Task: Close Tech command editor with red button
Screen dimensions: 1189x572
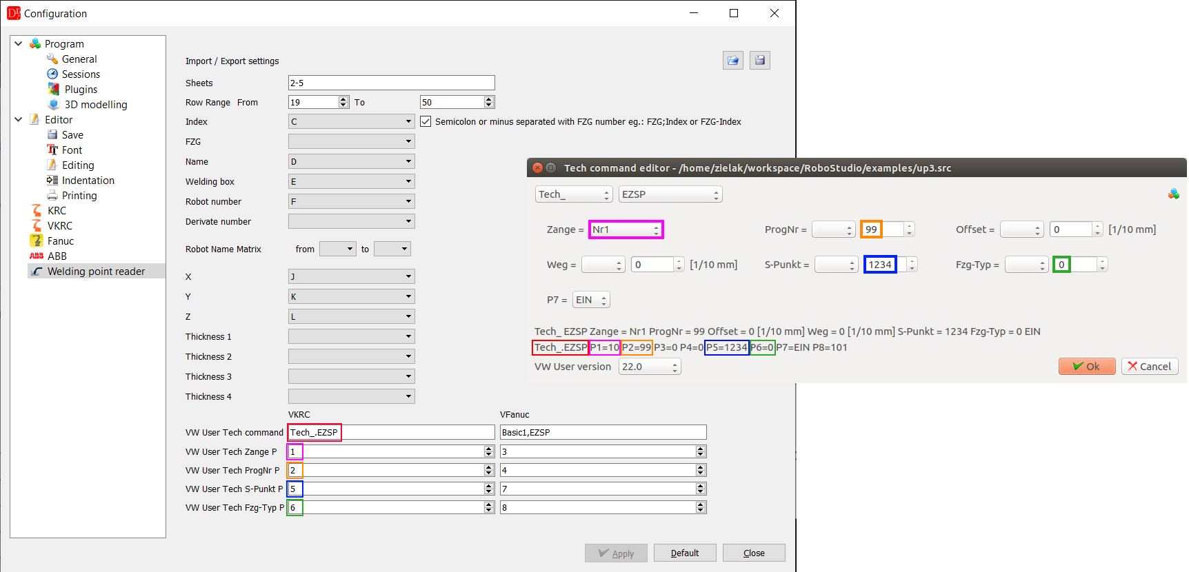Action: coord(538,167)
